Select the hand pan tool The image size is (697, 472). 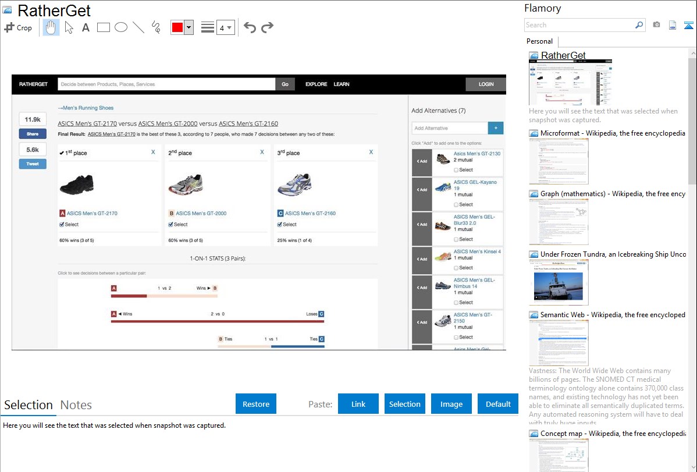tap(51, 27)
